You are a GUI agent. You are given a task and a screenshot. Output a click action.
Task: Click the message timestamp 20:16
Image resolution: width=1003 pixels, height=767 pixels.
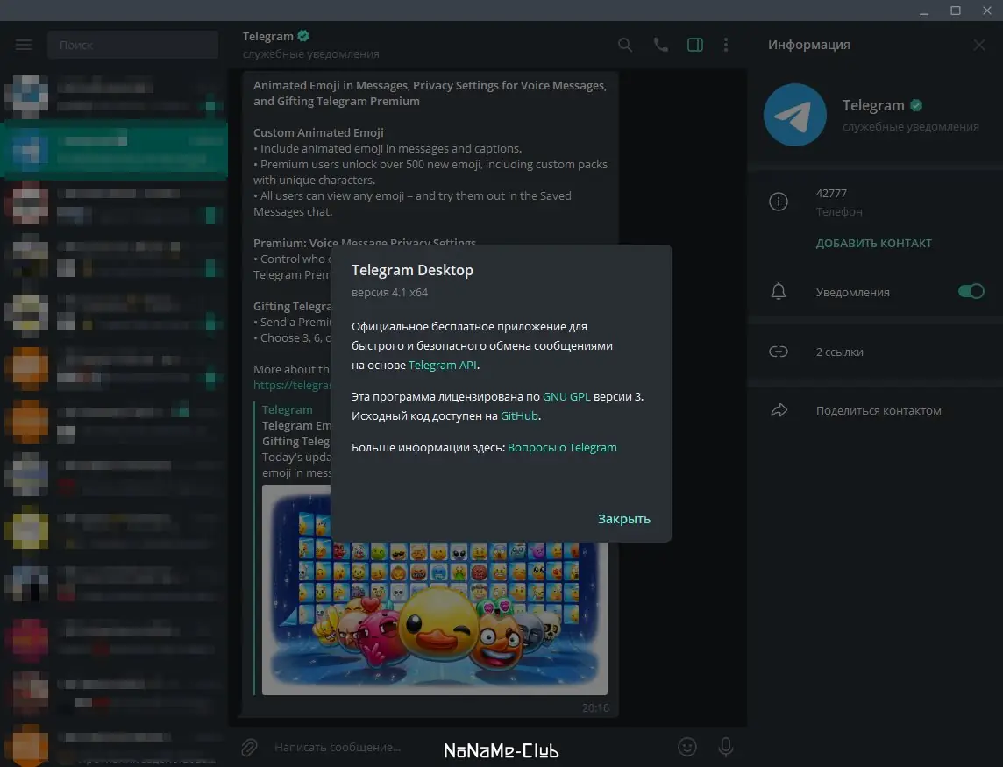click(x=595, y=707)
